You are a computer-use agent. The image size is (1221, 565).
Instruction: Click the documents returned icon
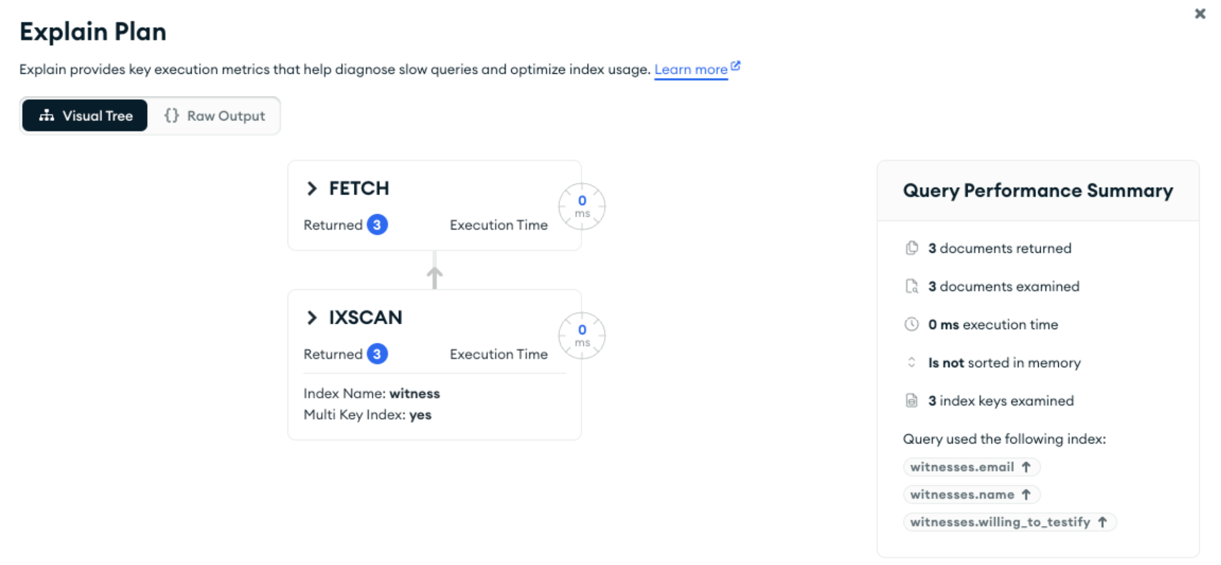(913, 248)
